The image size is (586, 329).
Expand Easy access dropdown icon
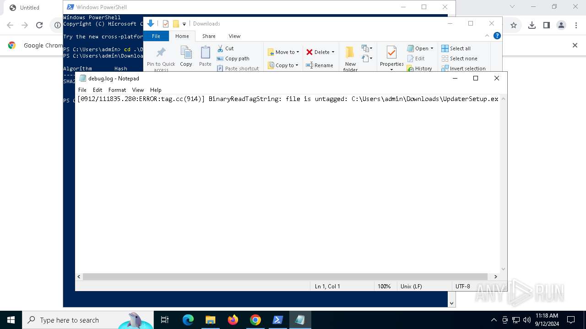[x=367, y=58]
